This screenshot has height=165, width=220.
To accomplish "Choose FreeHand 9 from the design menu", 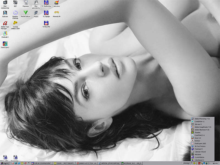I will tap(203, 149).
